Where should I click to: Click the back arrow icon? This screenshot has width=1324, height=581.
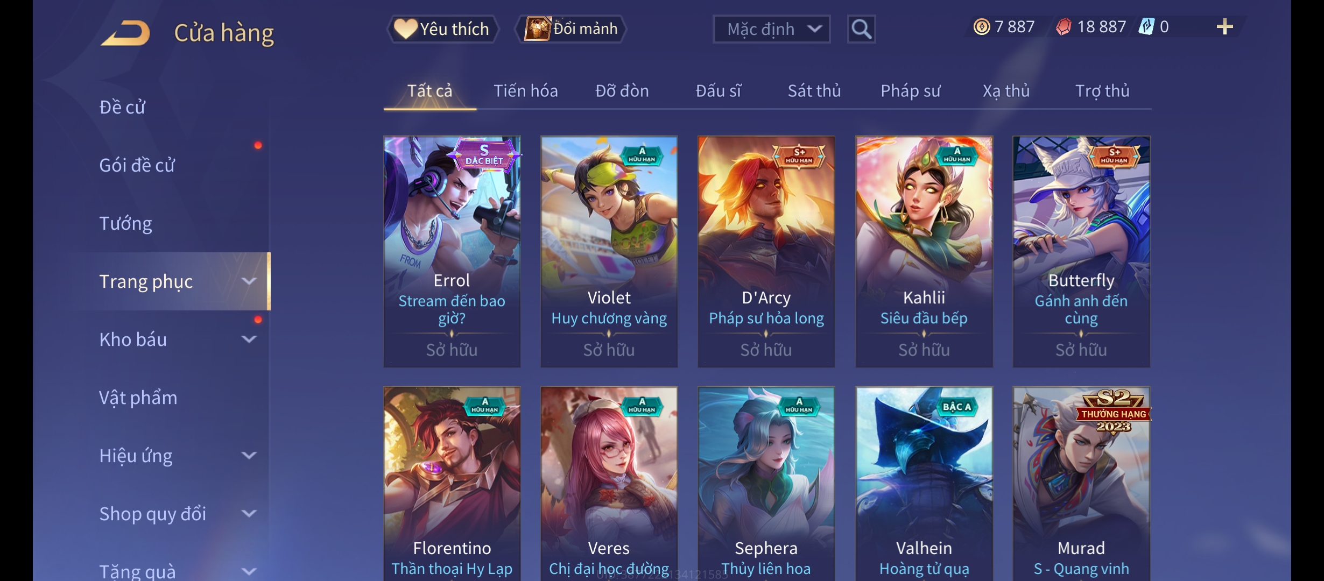(x=125, y=33)
